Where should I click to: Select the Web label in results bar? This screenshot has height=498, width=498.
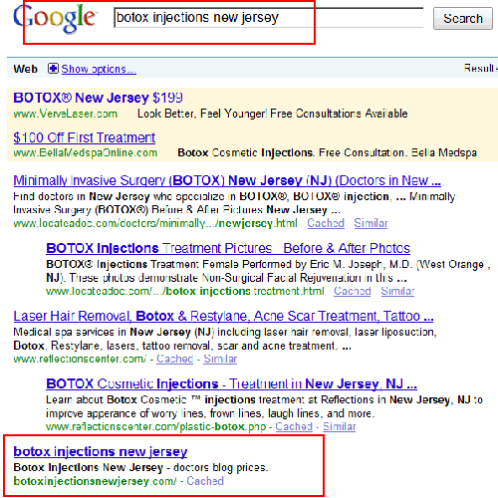(x=26, y=69)
